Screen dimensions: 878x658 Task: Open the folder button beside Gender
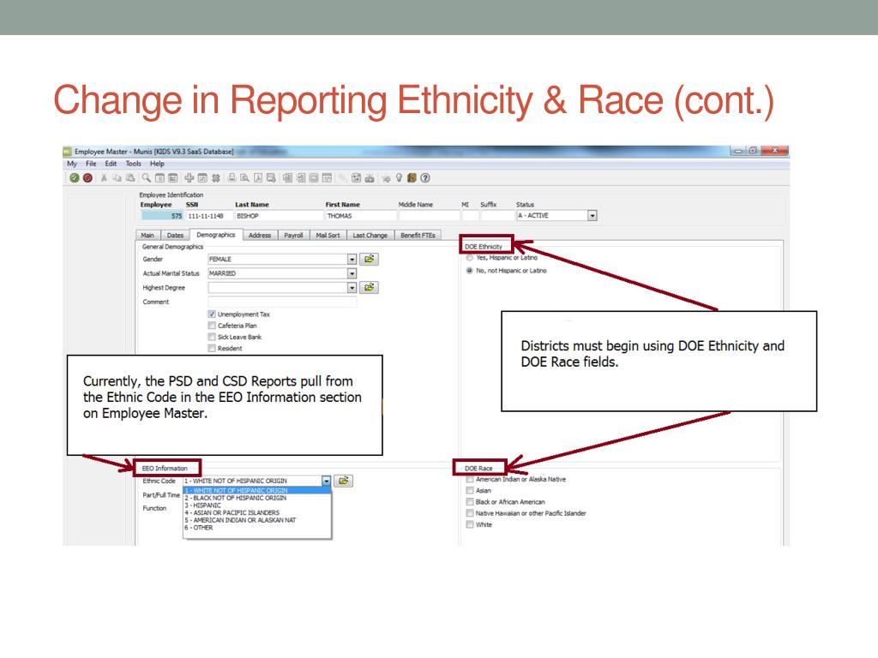pyautogui.click(x=369, y=259)
